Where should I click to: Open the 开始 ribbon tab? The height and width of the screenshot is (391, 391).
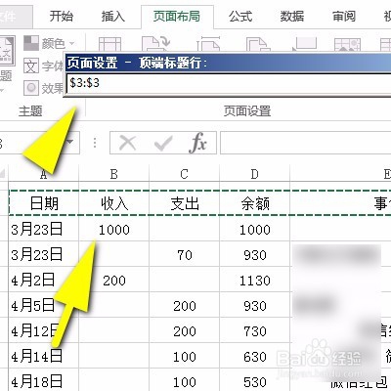[62, 17]
